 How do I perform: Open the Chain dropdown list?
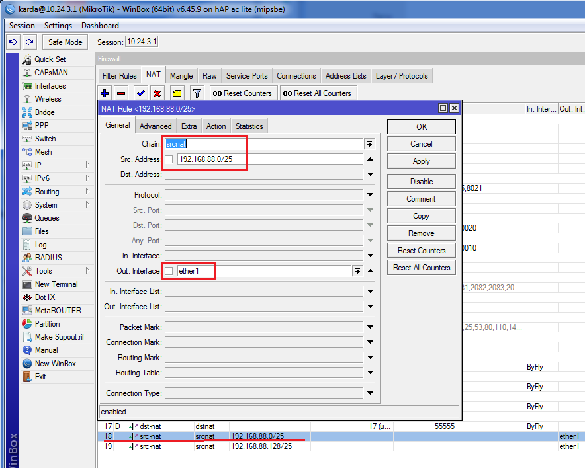369,144
